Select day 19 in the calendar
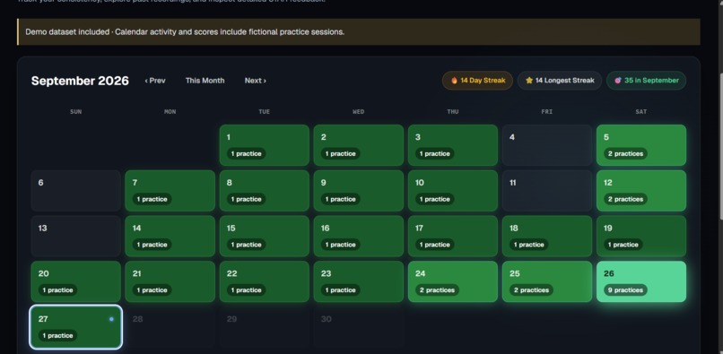 [641, 236]
